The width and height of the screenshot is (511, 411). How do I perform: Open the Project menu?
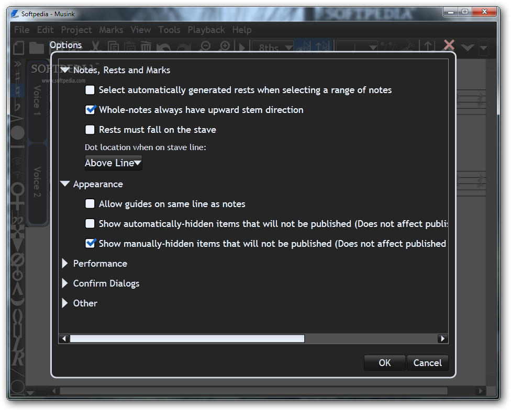click(76, 30)
